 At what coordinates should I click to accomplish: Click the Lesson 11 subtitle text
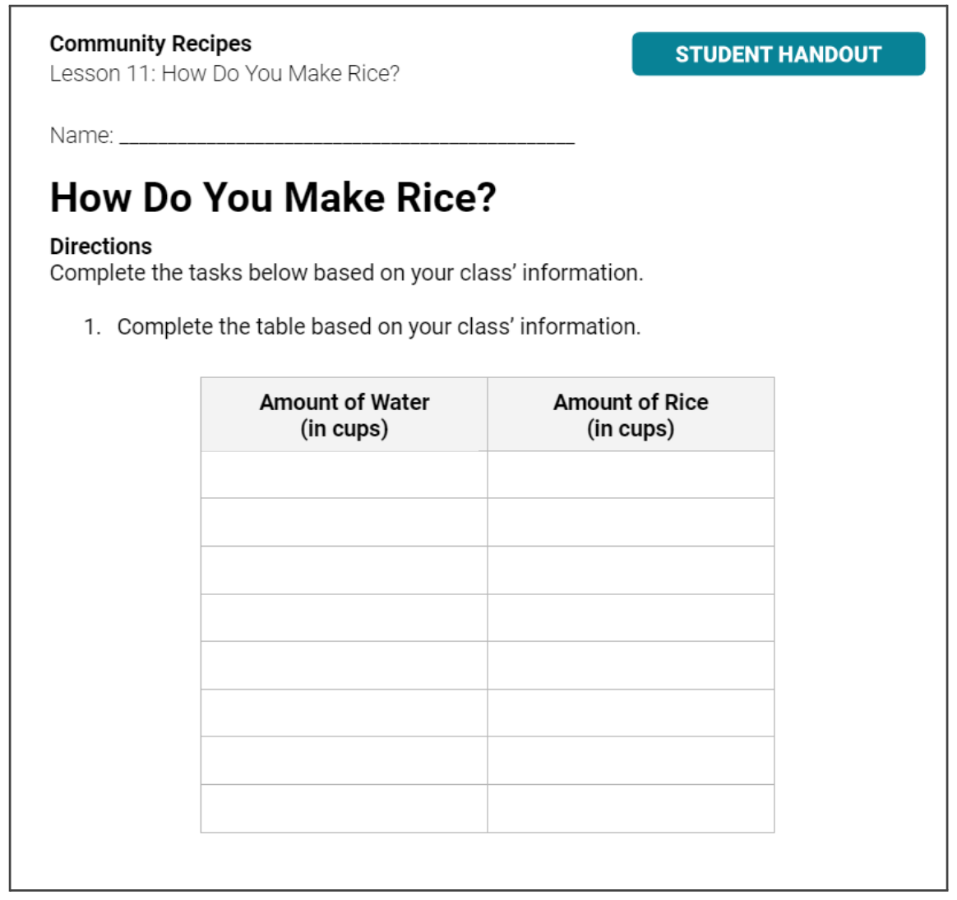[224, 73]
